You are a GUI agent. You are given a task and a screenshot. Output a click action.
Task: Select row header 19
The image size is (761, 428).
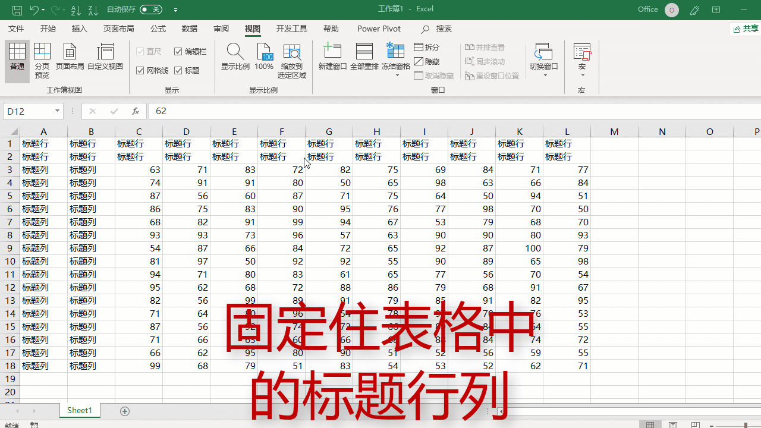coord(10,379)
